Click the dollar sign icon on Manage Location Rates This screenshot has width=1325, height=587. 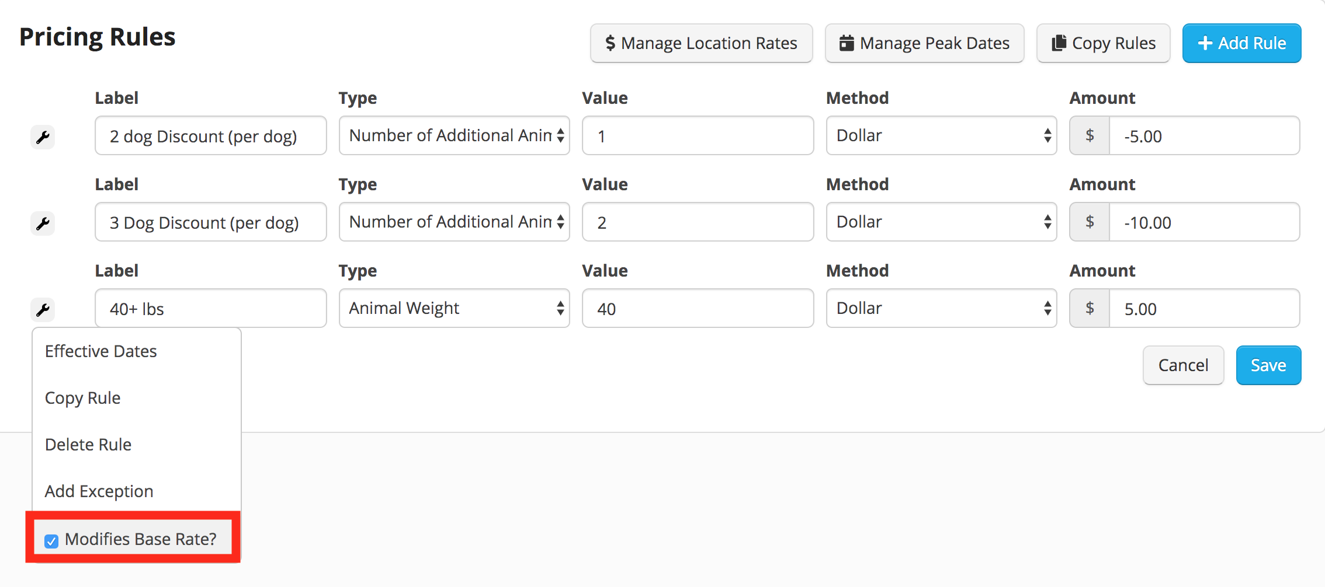click(610, 43)
